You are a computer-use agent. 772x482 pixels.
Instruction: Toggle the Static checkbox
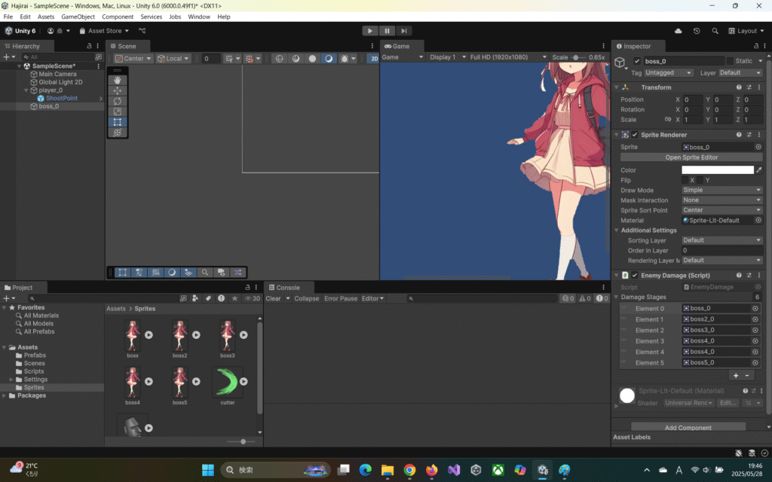click(730, 61)
